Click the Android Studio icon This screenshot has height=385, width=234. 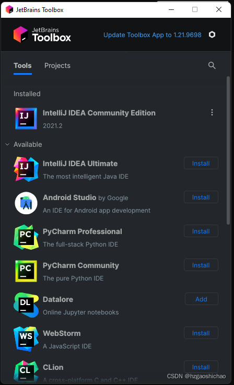[x=26, y=203]
